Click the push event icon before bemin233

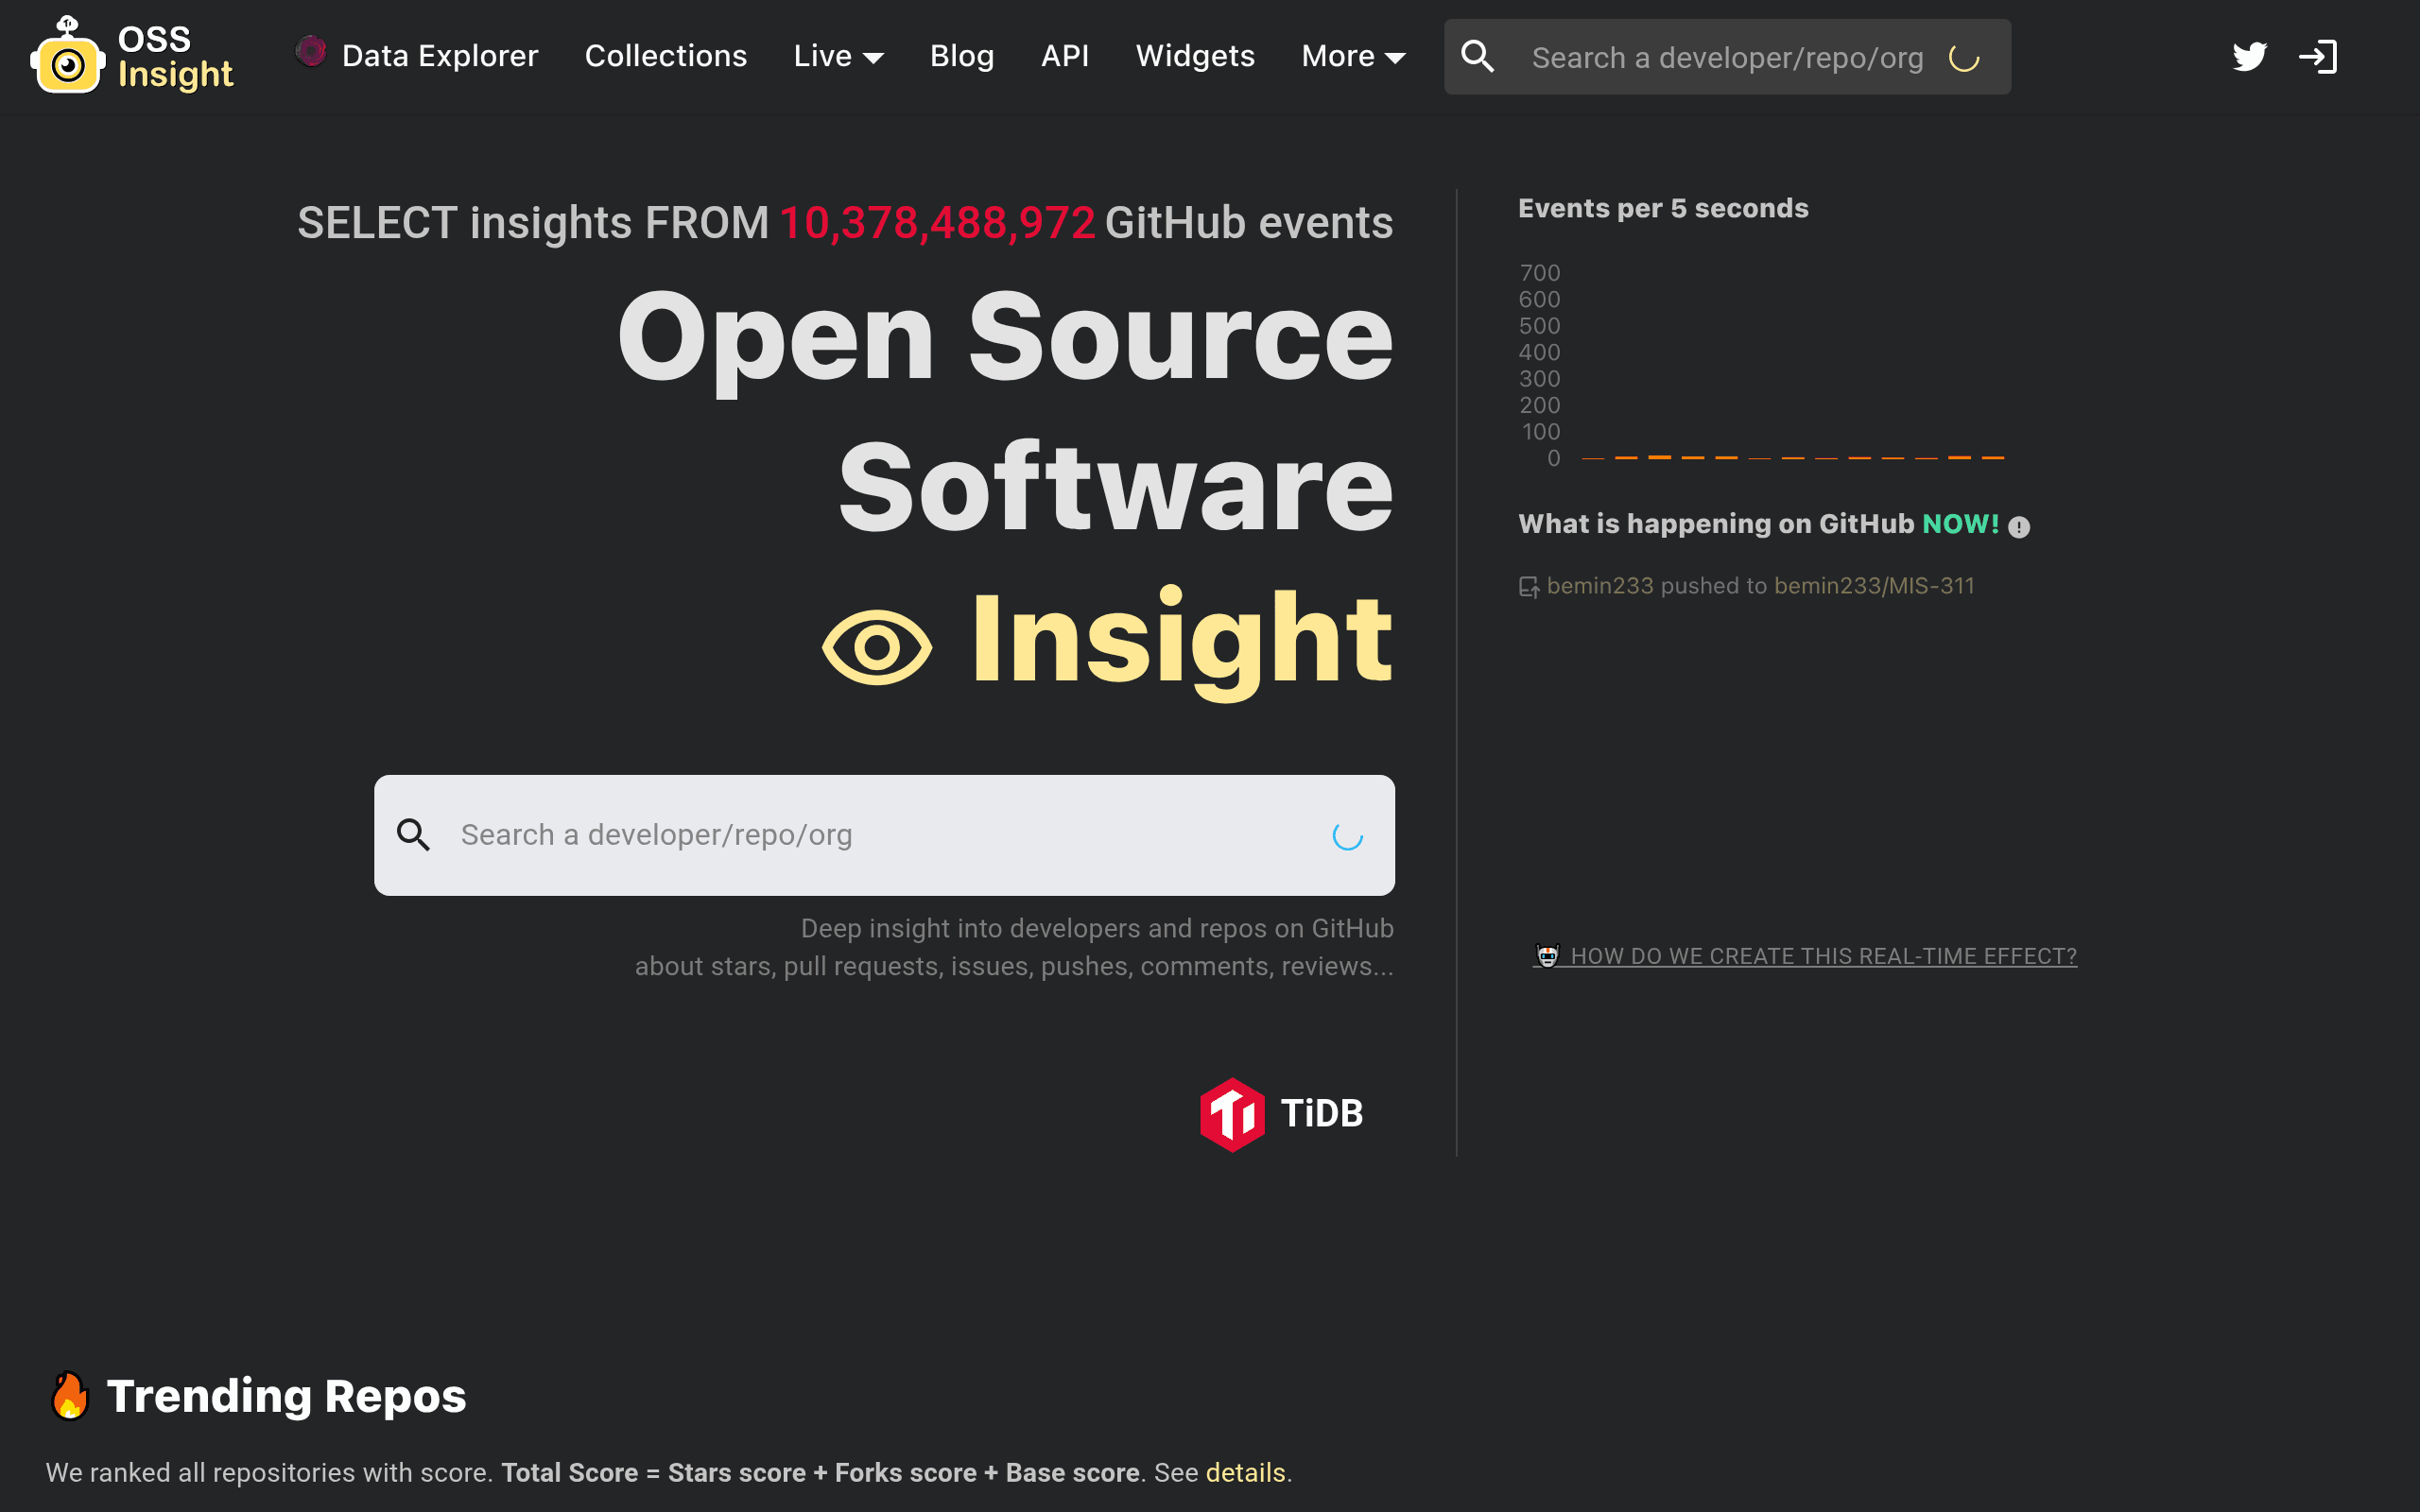(x=1529, y=587)
